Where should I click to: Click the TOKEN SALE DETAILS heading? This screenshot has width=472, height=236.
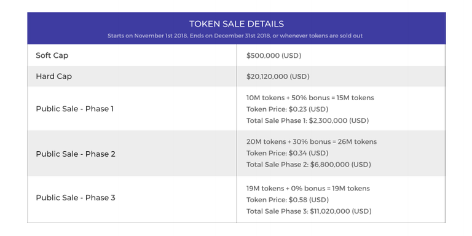[x=236, y=24]
